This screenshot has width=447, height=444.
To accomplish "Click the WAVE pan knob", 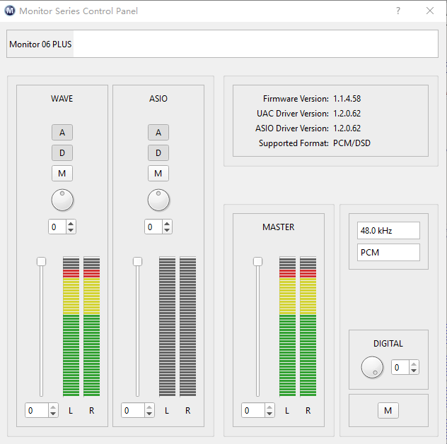I will tap(62, 200).
